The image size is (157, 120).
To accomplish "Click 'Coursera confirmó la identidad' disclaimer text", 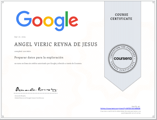I will (x=121, y=112).
